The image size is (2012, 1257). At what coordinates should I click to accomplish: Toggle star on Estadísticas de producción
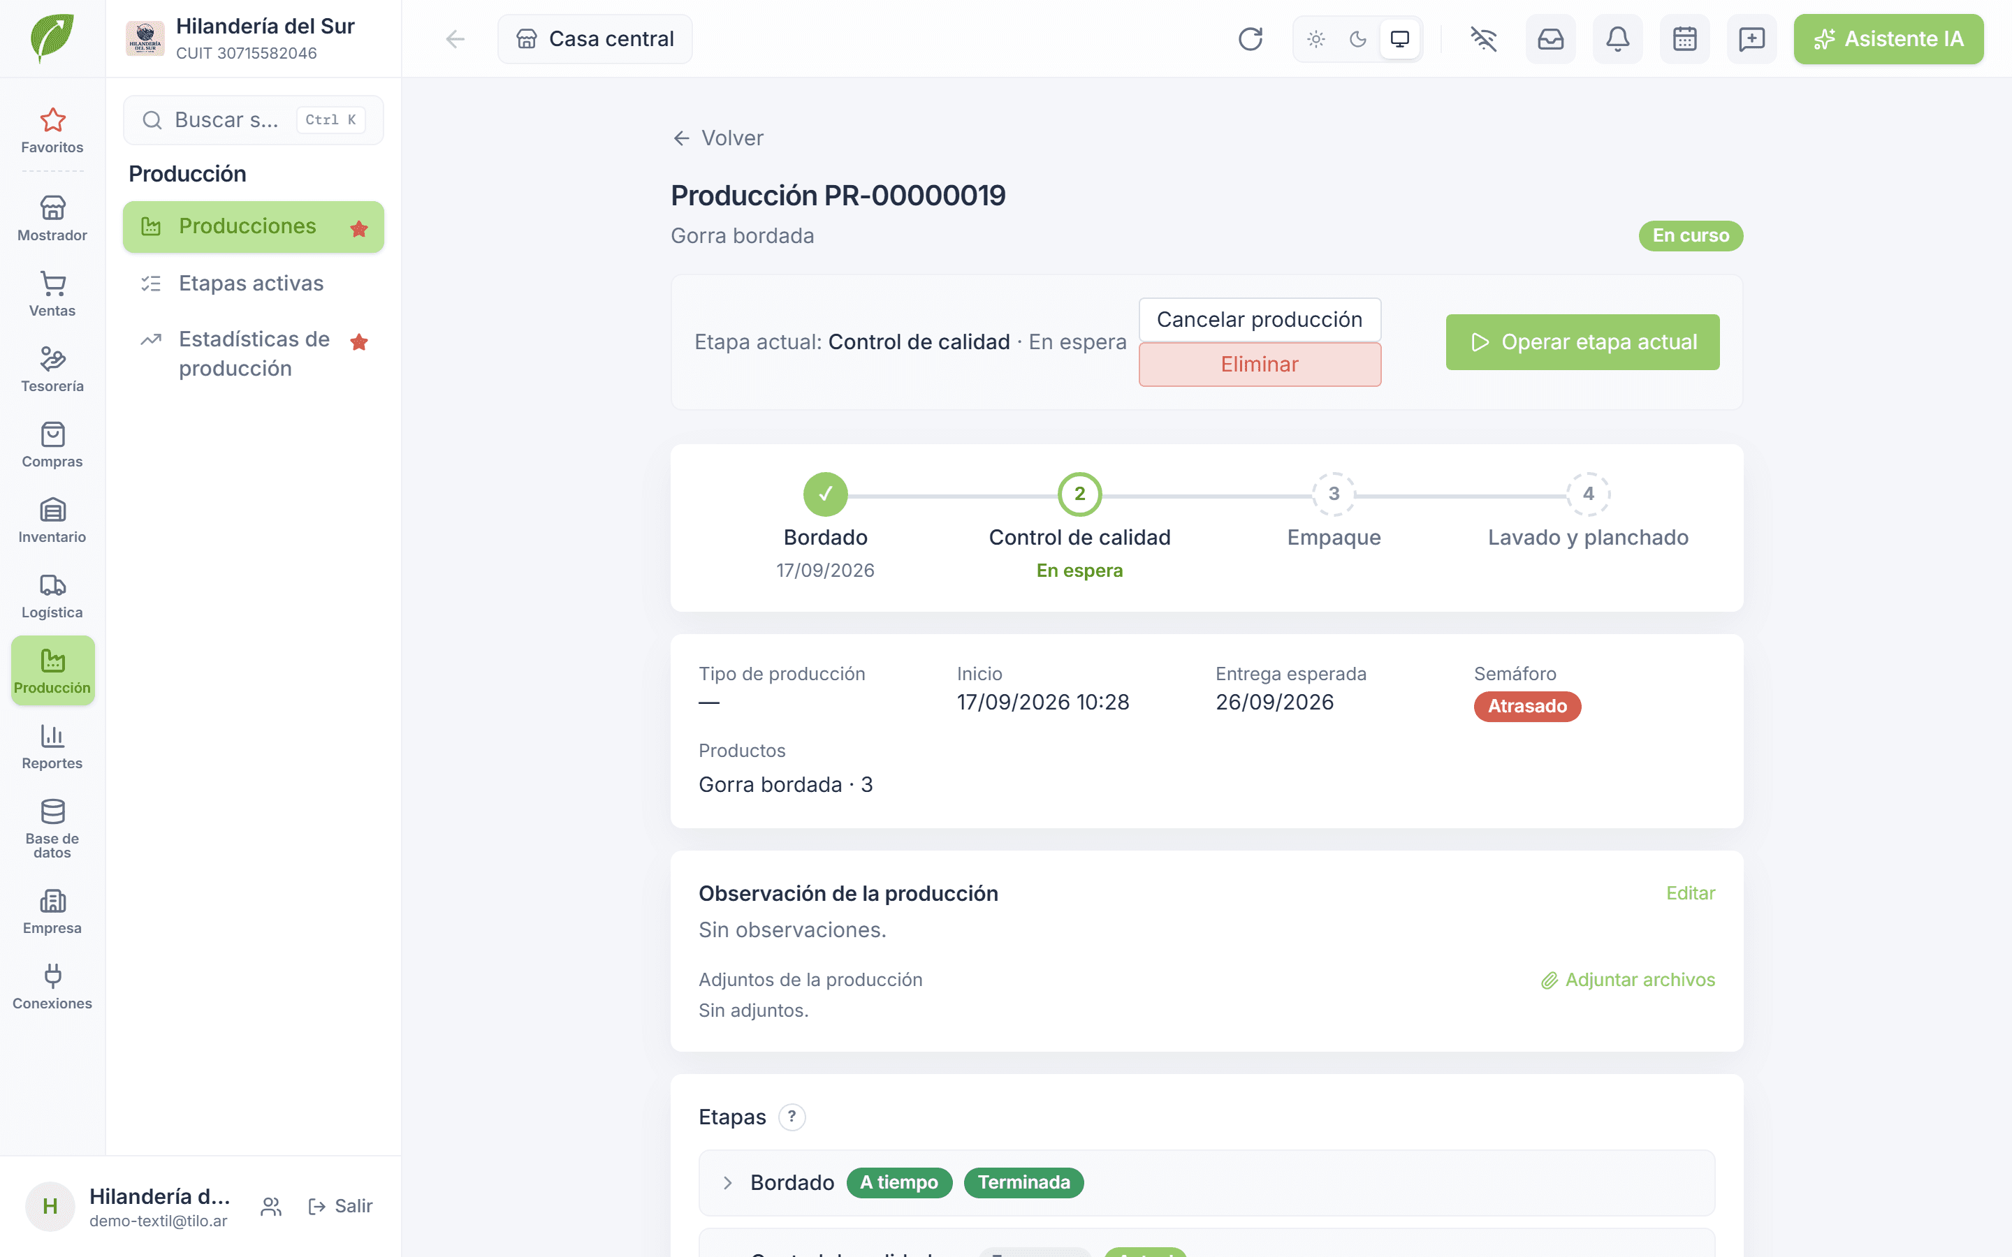(x=359, y=341)
